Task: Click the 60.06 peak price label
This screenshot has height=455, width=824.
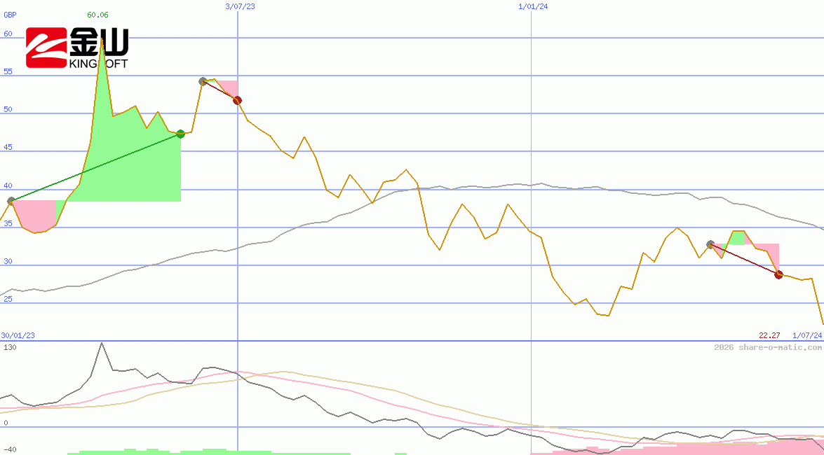Action: tap(97, 15)
